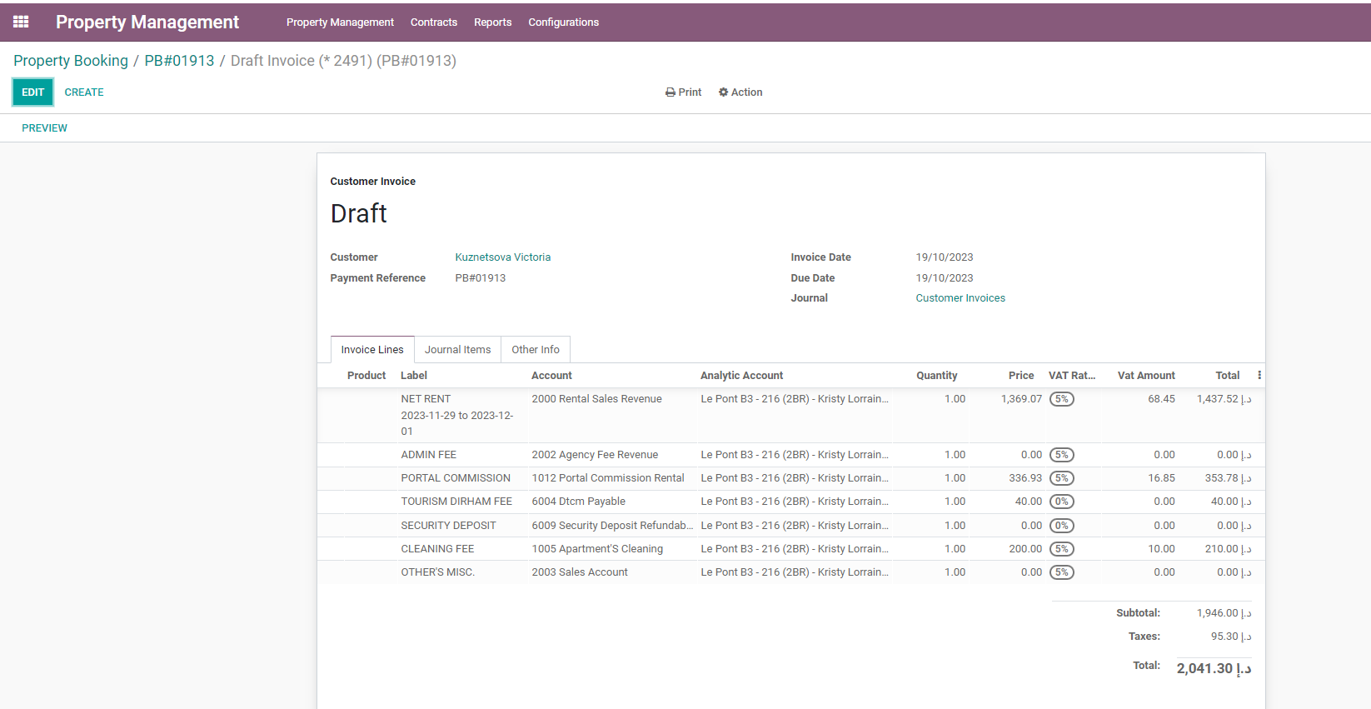This screenshot has height=709, width=1371.
Task: Click price 200.00 in CLEANING FEE row
Action: [1025, 549]
